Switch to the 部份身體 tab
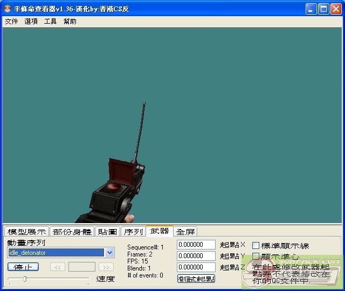 pyautogui.click(x=72, y=232)
